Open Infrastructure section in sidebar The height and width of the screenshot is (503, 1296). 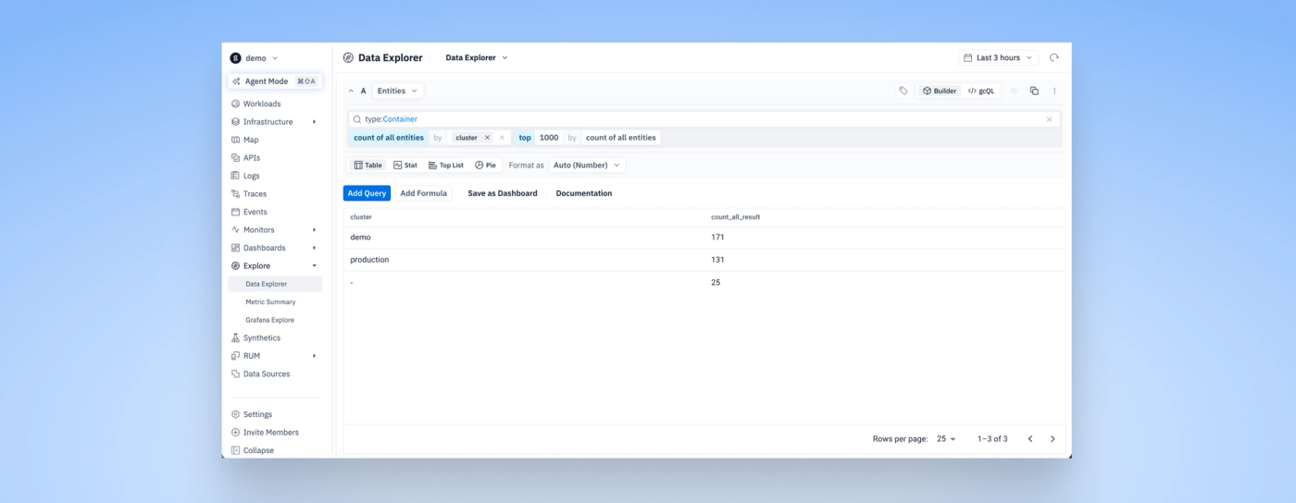tap(268, 121)
